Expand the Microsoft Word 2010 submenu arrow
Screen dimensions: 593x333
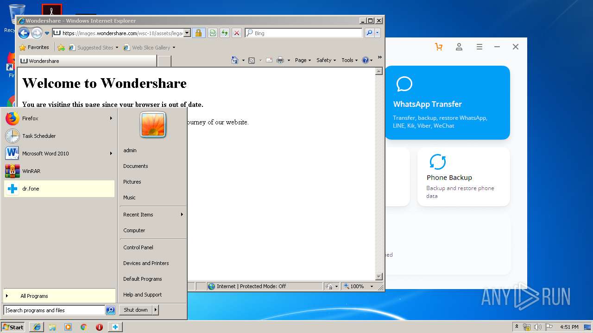coord(111,154)
